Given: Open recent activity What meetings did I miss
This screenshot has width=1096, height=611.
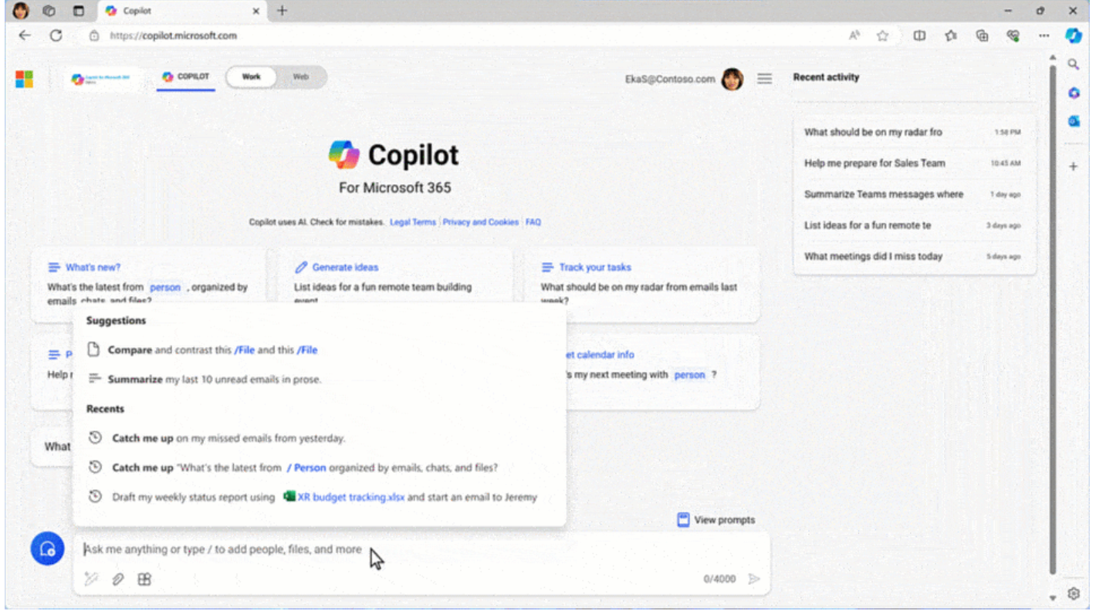Looking at the screenshot, I should click(914, 256).
